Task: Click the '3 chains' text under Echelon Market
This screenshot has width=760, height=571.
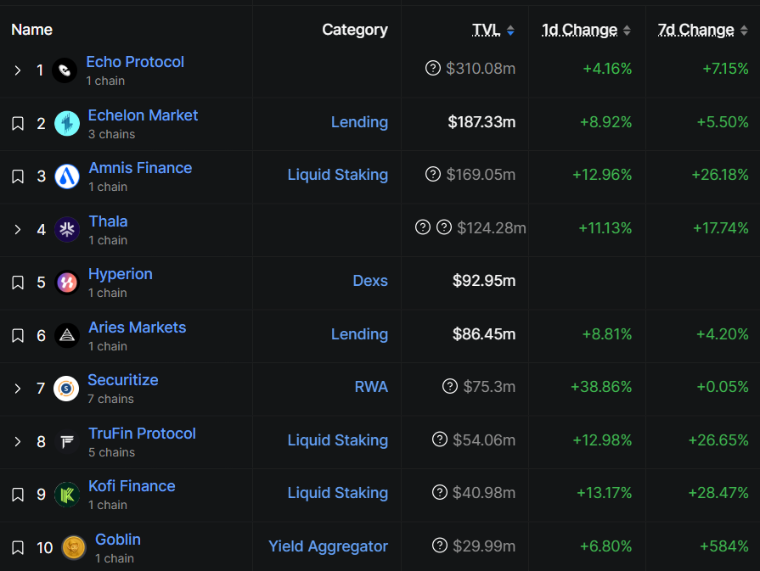Action: click(111, 134)
